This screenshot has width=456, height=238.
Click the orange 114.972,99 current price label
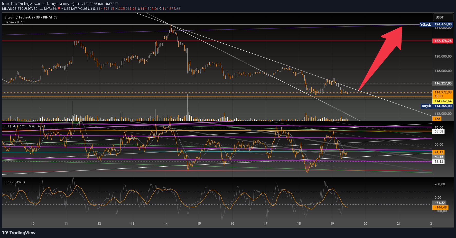[x=443, y=92]
